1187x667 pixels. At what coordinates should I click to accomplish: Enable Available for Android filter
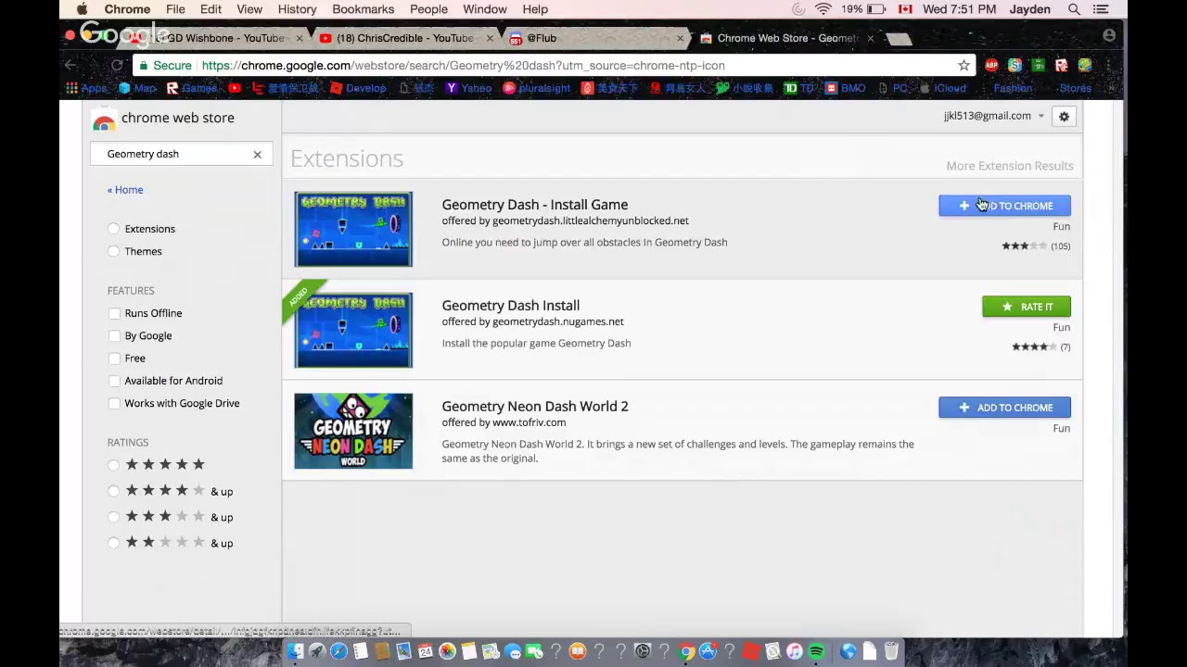114,381
